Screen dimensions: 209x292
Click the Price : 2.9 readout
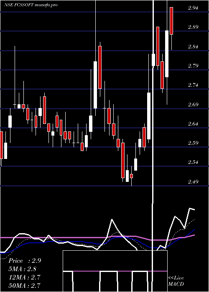coord(25,261)
